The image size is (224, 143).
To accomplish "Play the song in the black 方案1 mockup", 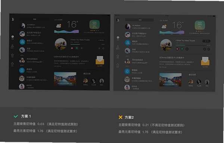I will (x=77, y=48).
